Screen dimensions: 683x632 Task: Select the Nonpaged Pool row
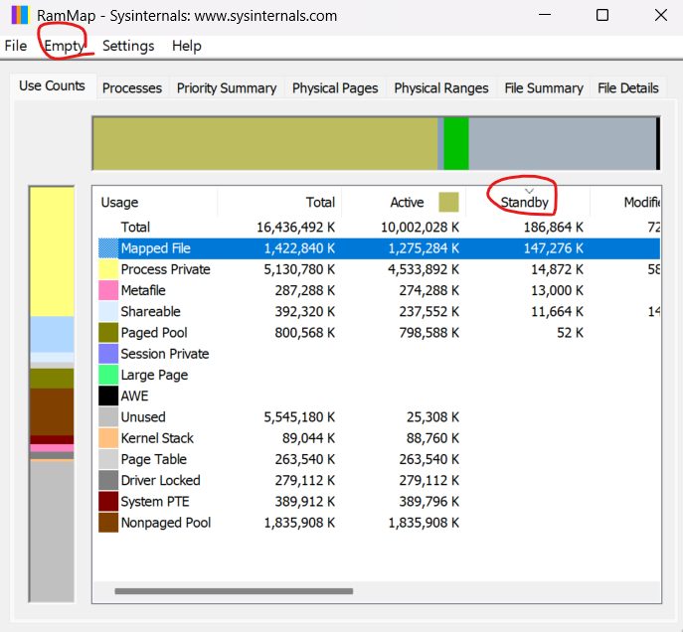377,523
